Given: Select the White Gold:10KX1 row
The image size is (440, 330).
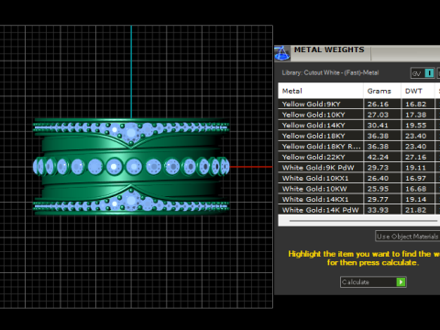Looking at the screenshot, I should (x=359, y=178).
